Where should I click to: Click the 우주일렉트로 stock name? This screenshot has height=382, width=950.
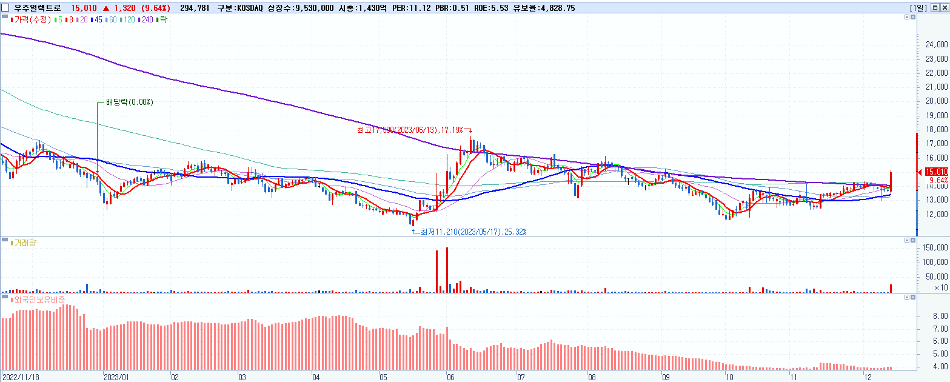(x=38, y=8)
